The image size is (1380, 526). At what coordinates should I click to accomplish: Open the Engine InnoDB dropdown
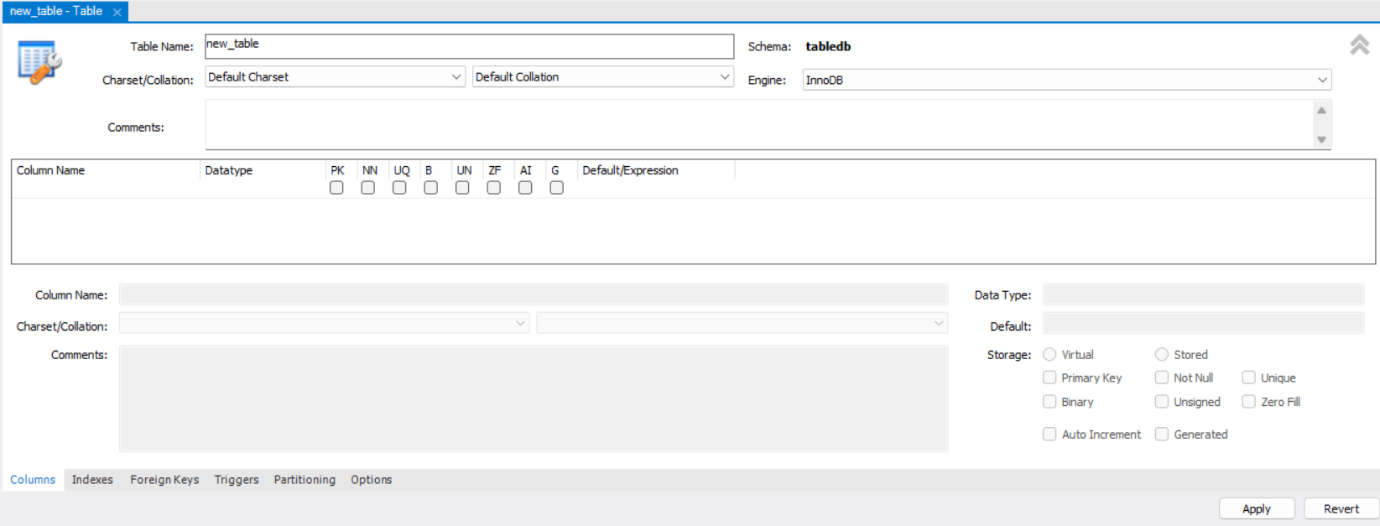coord(1066,80)
